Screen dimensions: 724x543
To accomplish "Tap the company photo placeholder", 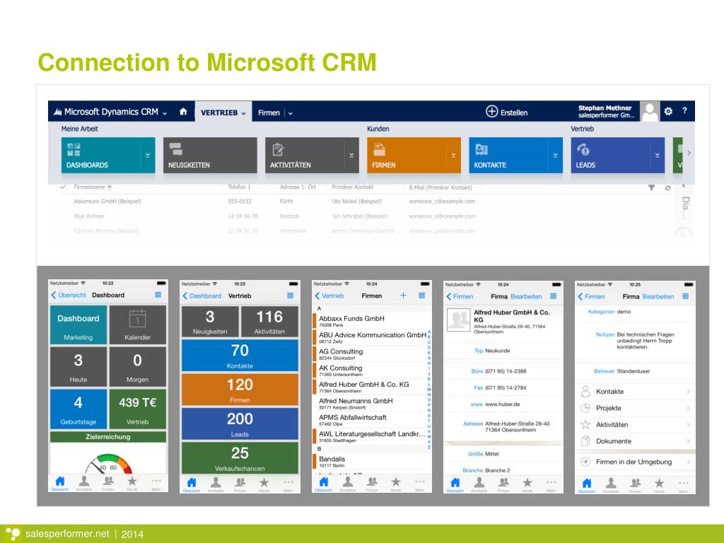I will (x=458, y=320).
